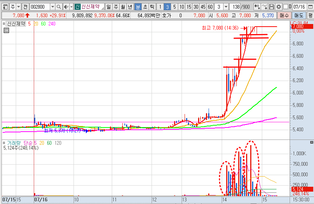
Task: Click the 최고 7,080 (14:36) high label
Action: coord(220,28)
